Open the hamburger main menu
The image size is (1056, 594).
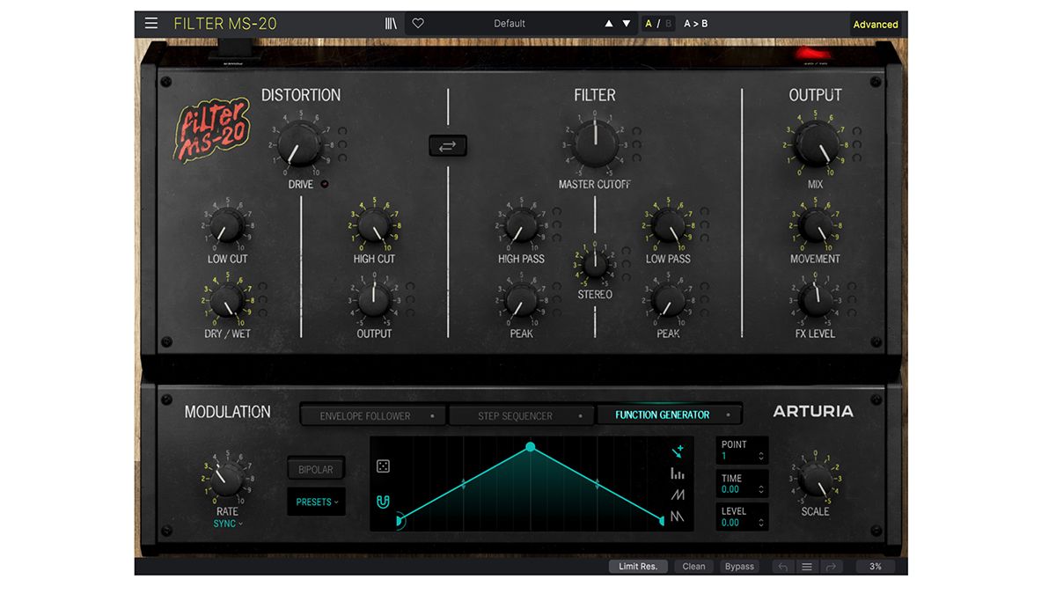151,24
